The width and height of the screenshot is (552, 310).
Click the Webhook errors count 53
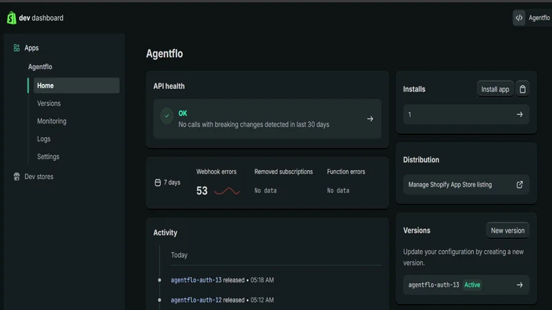(x=202, y=191)
